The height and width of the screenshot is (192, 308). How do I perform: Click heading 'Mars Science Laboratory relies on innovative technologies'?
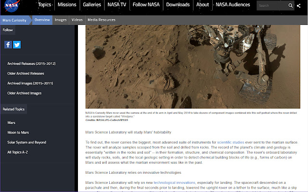tap(133, 173)
